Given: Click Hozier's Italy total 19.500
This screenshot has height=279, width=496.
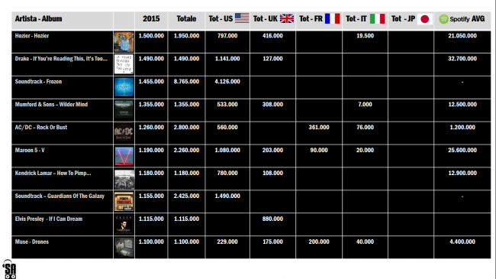Looking at the screenshot, I should (x=365, y=36).
